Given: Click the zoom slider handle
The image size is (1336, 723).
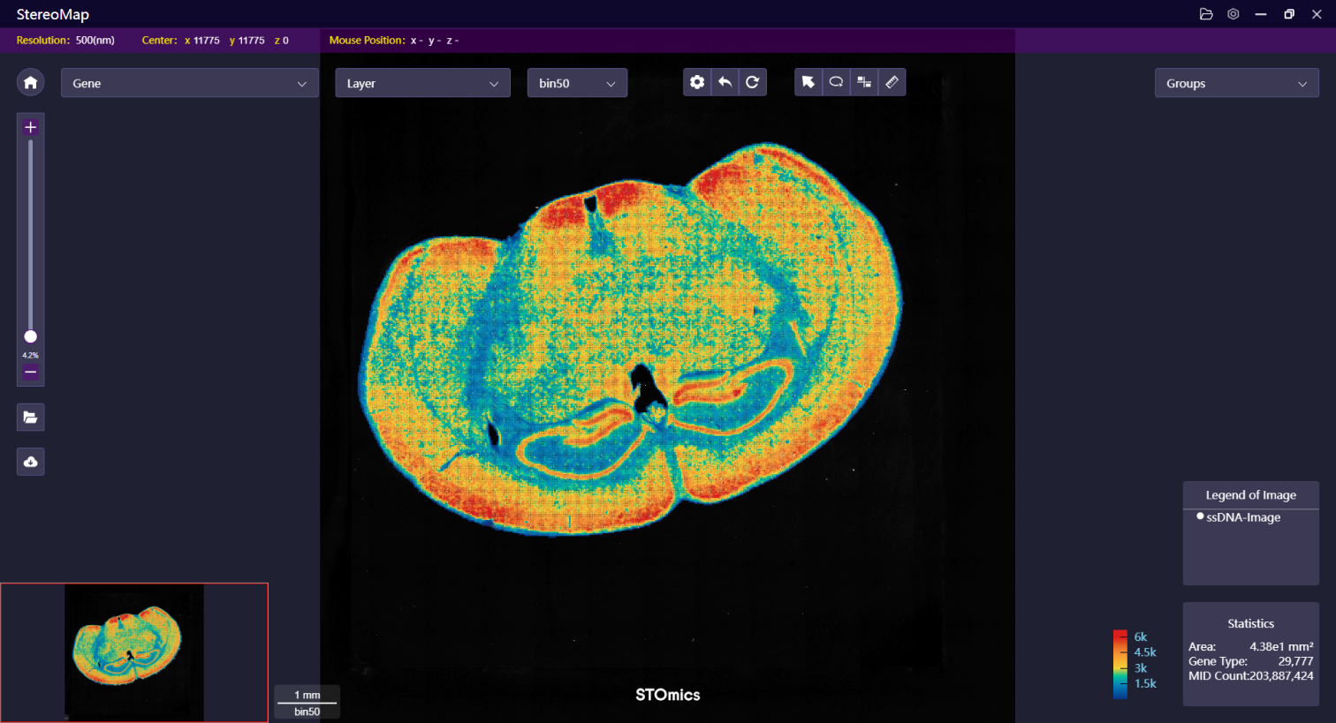Looking at the screenshot, I should [x=30, y=336].
